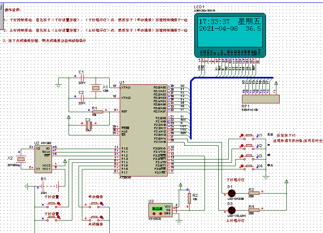Select the green LED D1
Screen dimensions: 323x233
point(232,193)
